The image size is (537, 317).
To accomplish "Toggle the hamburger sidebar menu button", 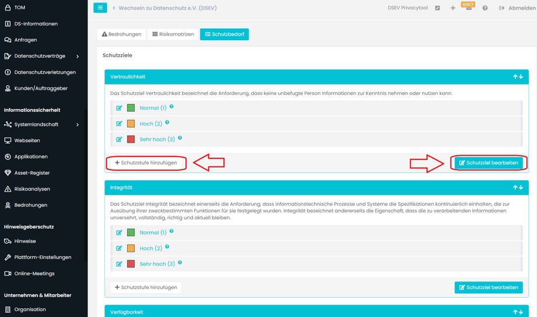I will 100,8.
